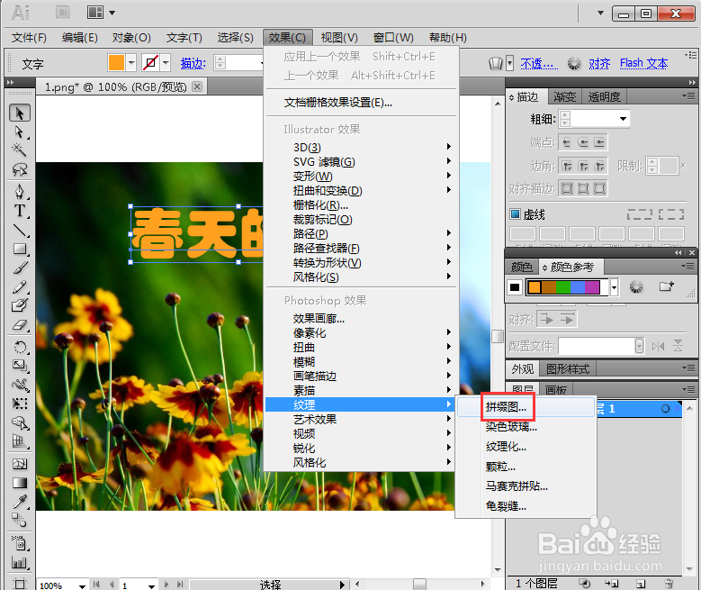The image size is (701, 590).
Task: Select the Direct Selection tool
Action: tap(19, 132)
